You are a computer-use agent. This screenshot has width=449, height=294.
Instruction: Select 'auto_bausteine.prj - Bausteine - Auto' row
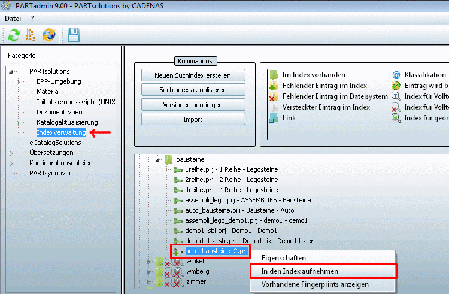point(239,210)
